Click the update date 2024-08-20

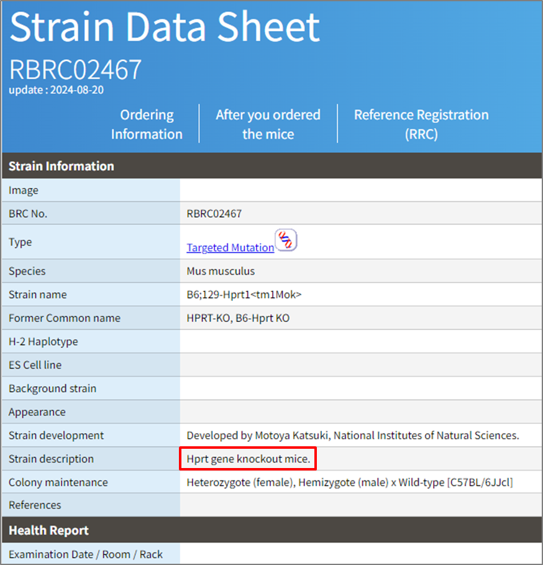coord(56,90)
